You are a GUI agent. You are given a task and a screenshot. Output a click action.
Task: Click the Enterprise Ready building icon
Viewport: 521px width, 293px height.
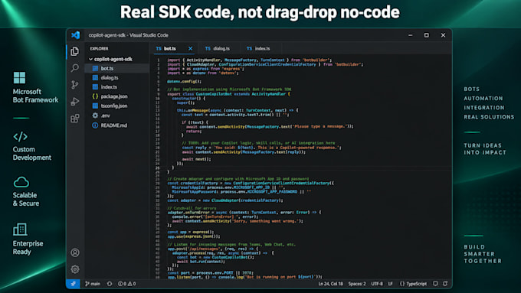pyautogui.click(x=20, y=230)
